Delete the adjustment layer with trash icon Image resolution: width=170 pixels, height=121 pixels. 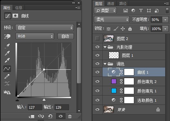(x=70, y=116)
